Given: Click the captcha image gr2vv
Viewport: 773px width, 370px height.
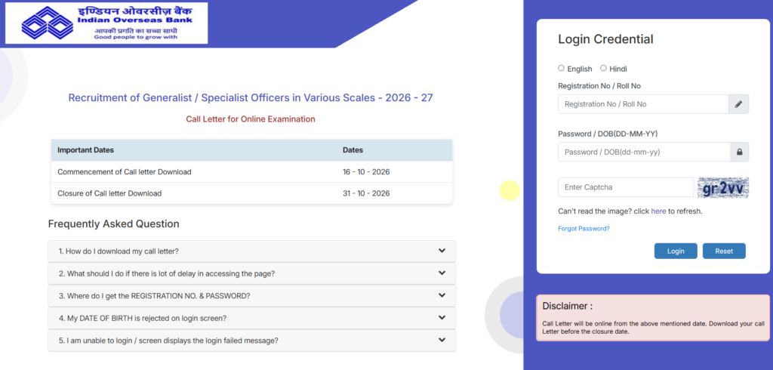Looking at the screenshot, I should point(723,187).
